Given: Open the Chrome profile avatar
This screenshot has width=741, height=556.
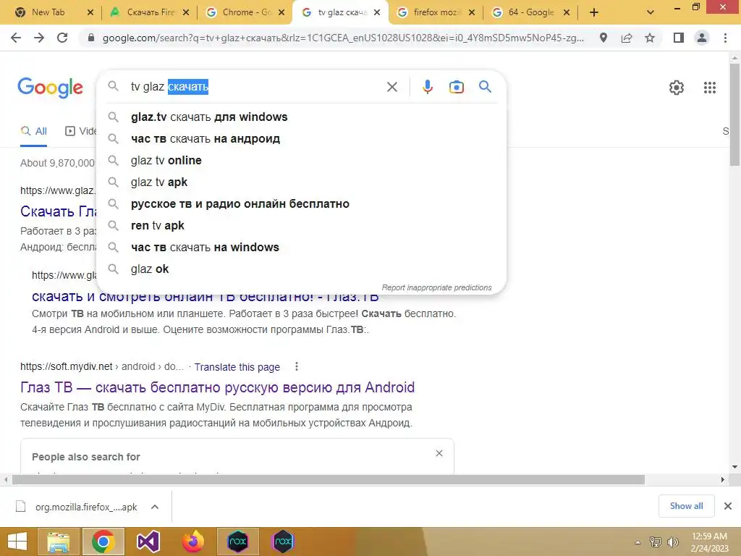Looking at the screenshot, I should (702, 38).
